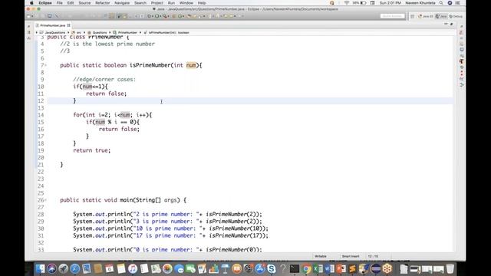Open Photos icon in the Dock
The width and height of the screenshot is (491, 276).
167,269
